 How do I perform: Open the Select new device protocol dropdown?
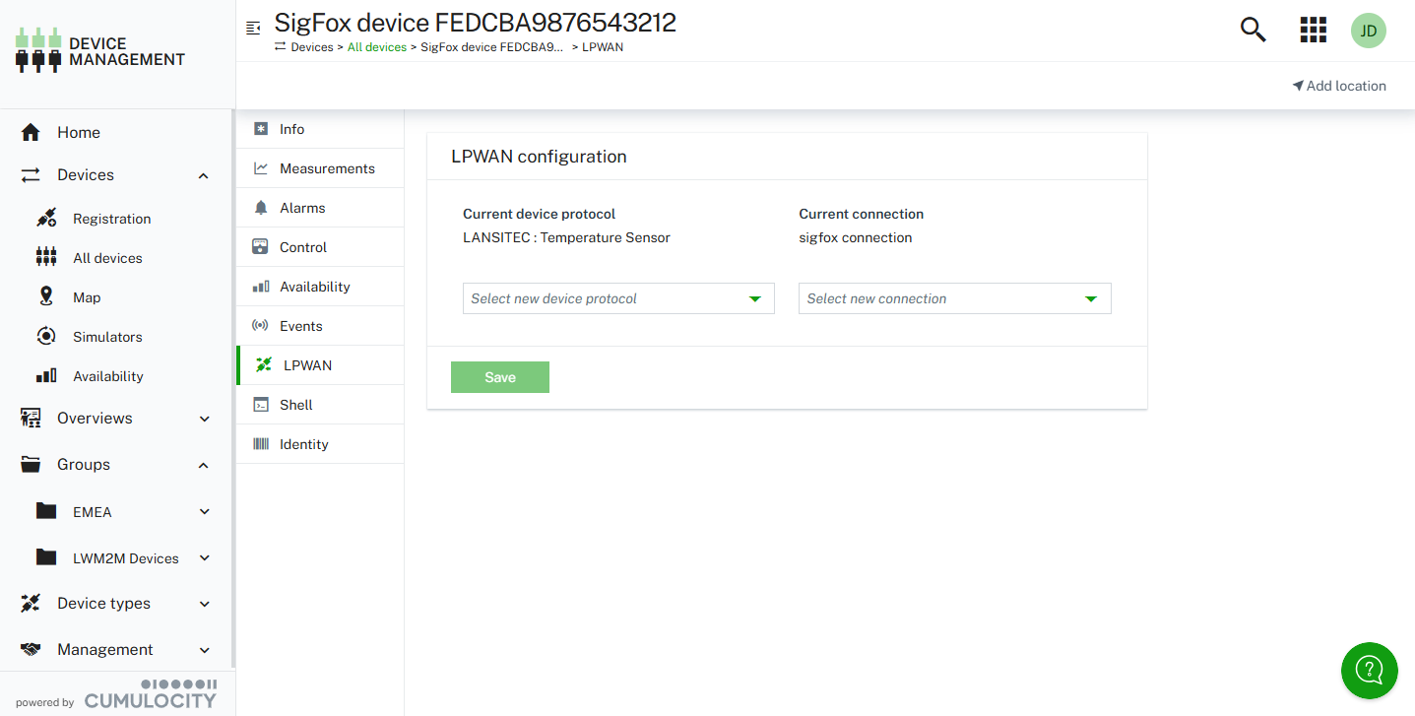[617, 297]
